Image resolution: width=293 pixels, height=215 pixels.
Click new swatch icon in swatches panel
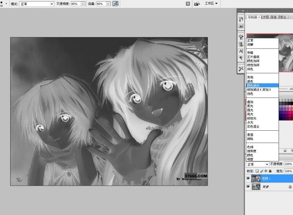[285, 150]
